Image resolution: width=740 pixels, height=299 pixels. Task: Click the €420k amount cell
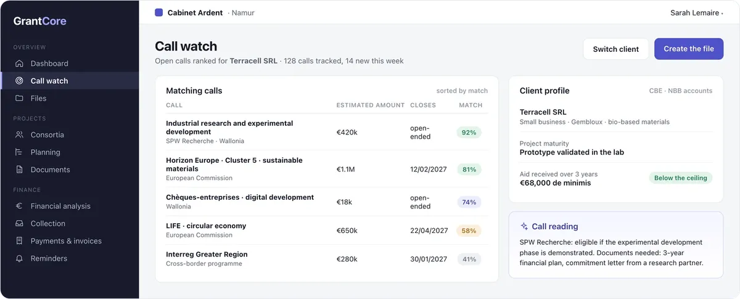(347, 133)
